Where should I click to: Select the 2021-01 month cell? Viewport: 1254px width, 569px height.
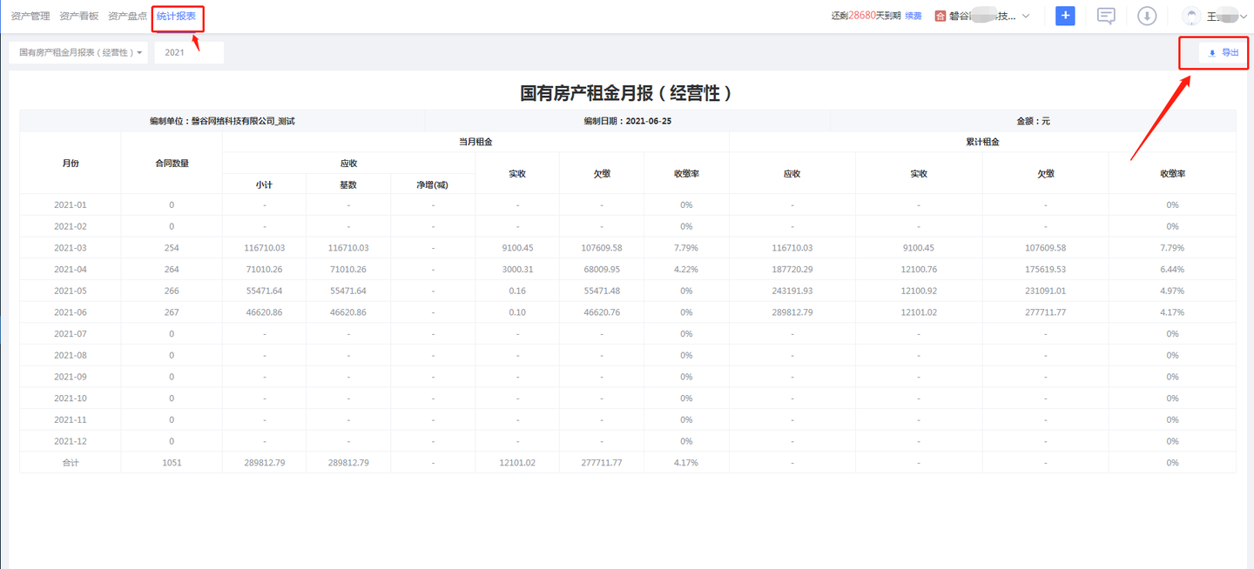[x=71, y=205]
